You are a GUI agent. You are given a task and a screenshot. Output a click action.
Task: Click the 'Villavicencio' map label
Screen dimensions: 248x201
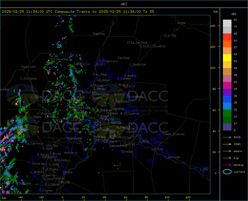(61, 59)
